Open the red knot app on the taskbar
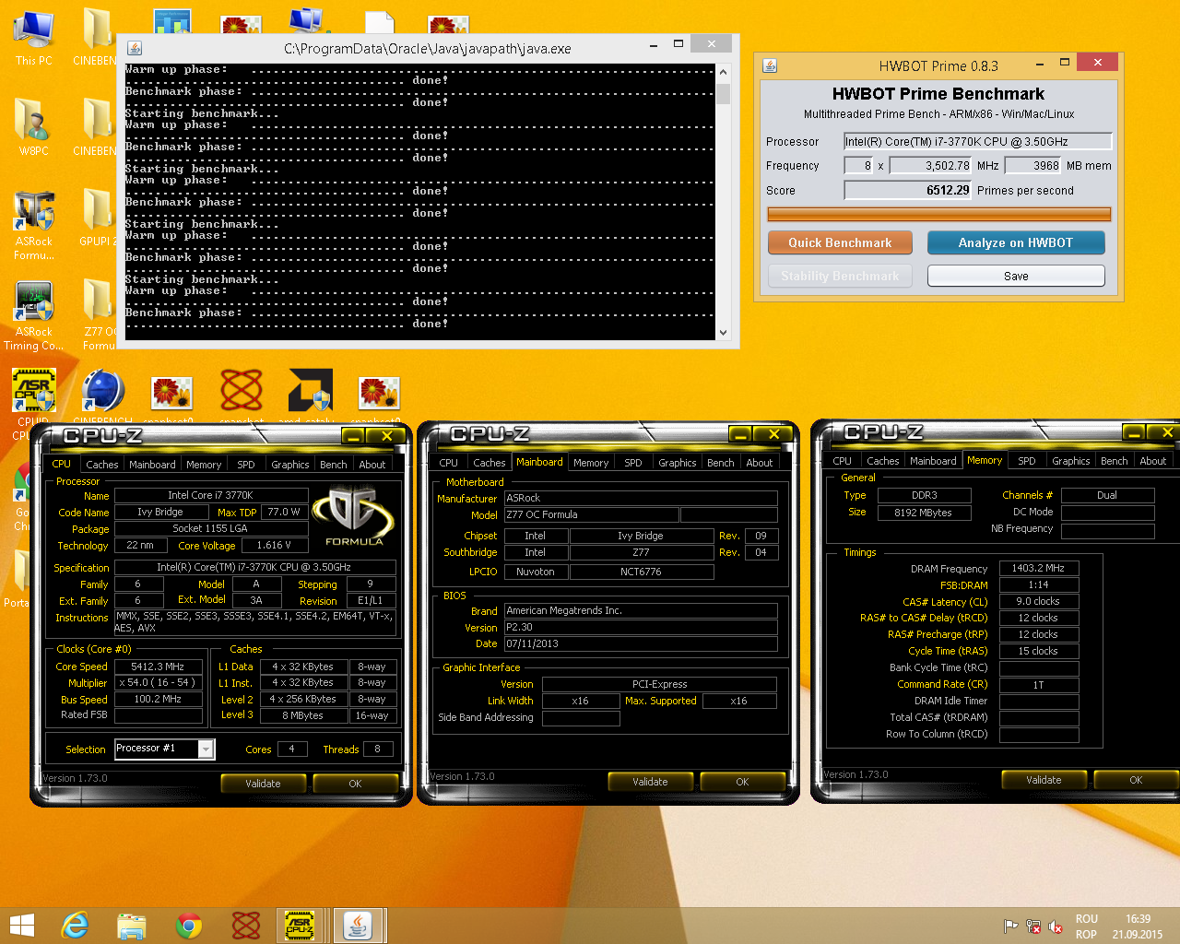The height and width of the screenshot is (944, 1180). 246,926
